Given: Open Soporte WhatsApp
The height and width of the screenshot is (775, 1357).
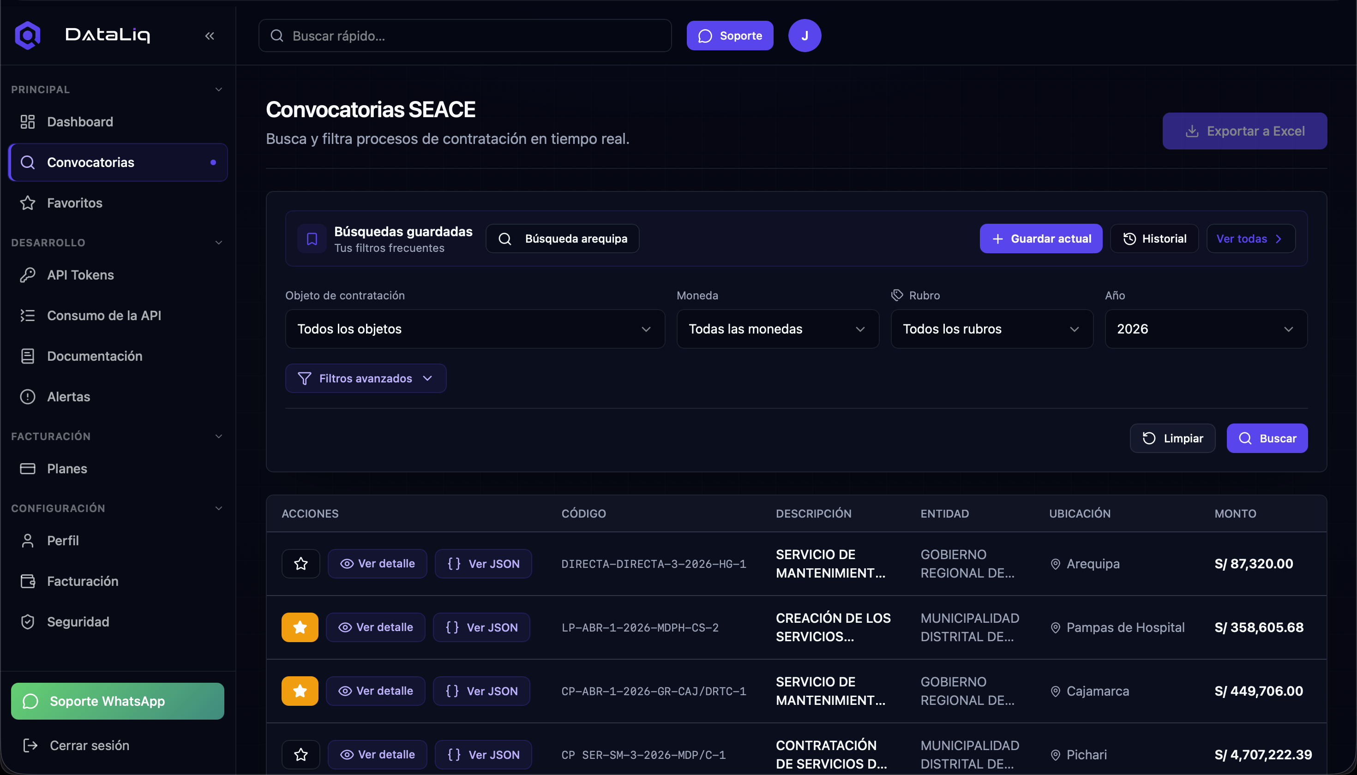Looking at the screenshot, I should 117,702.
